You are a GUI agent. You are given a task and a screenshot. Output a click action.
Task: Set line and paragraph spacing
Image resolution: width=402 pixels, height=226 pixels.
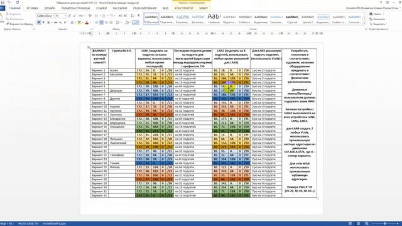click(x=118, y=23)
